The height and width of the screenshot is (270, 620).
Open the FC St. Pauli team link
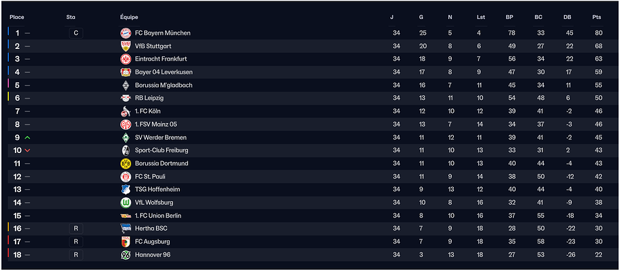151,176
